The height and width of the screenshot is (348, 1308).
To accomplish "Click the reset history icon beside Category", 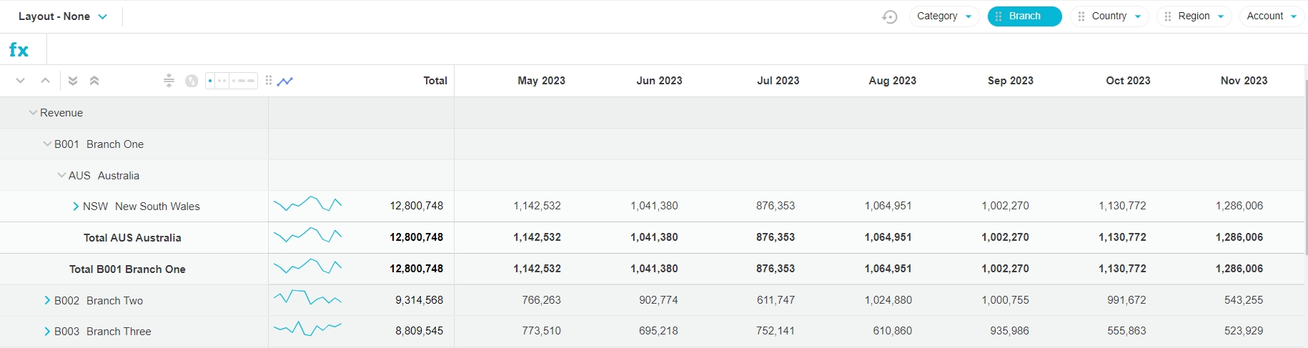I will tap(890, 16).
